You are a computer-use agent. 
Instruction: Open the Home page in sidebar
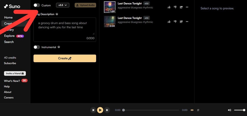[8, 17]
